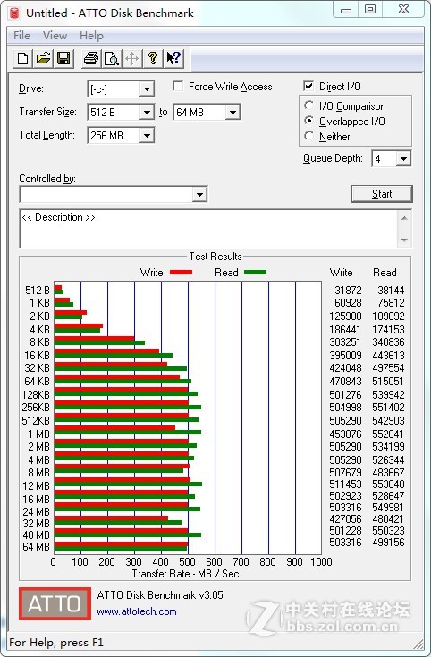Image resolution: width=431 pixels, height=657 pixels.
Task: Open the View menu
Action: click(55, 36)
